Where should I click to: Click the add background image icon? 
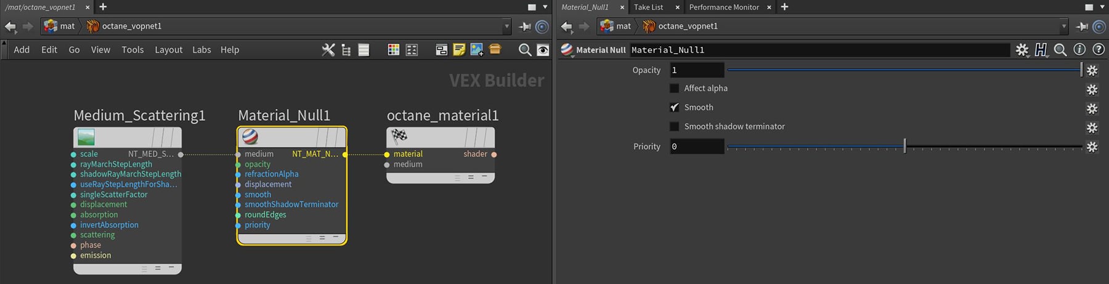coord(477,50)
